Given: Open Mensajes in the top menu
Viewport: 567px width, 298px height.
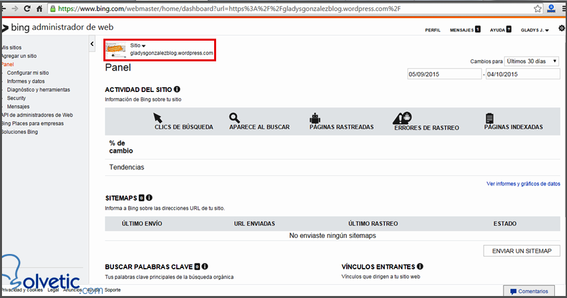Looking at the screenshot, I should (x=462, y=30).
